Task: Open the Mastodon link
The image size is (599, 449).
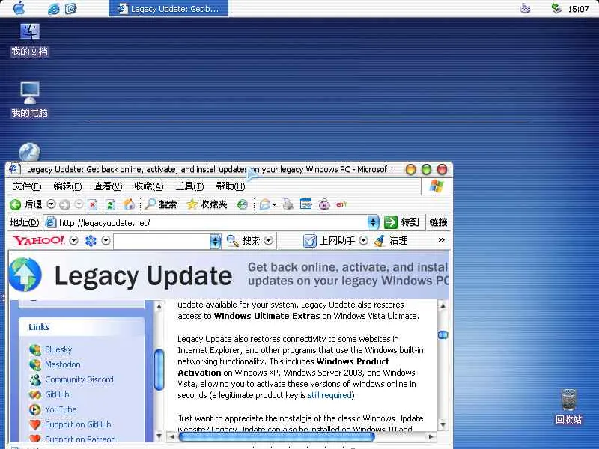Action: click(x=63, y=364)
